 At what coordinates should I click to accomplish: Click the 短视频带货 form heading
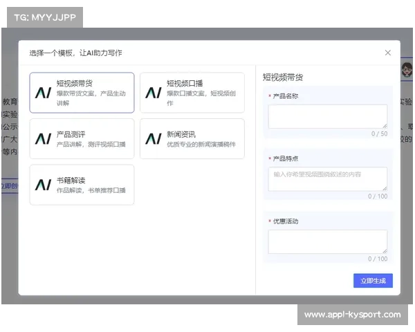tap(283, 77)
